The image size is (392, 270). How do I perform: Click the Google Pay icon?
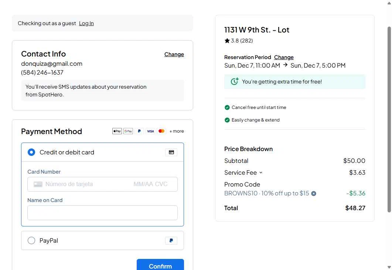(128, 131)
